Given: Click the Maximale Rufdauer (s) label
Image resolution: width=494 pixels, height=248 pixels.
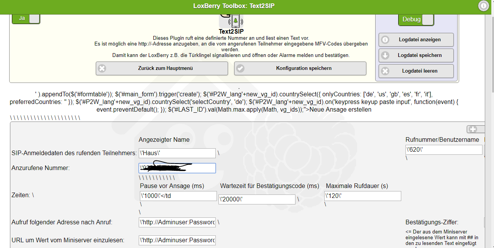Looking at the screenshot, I should pos(357,186).
